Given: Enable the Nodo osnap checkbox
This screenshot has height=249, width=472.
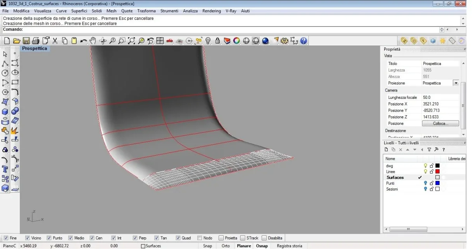Looking at the screenshot, I should [200, 238].
